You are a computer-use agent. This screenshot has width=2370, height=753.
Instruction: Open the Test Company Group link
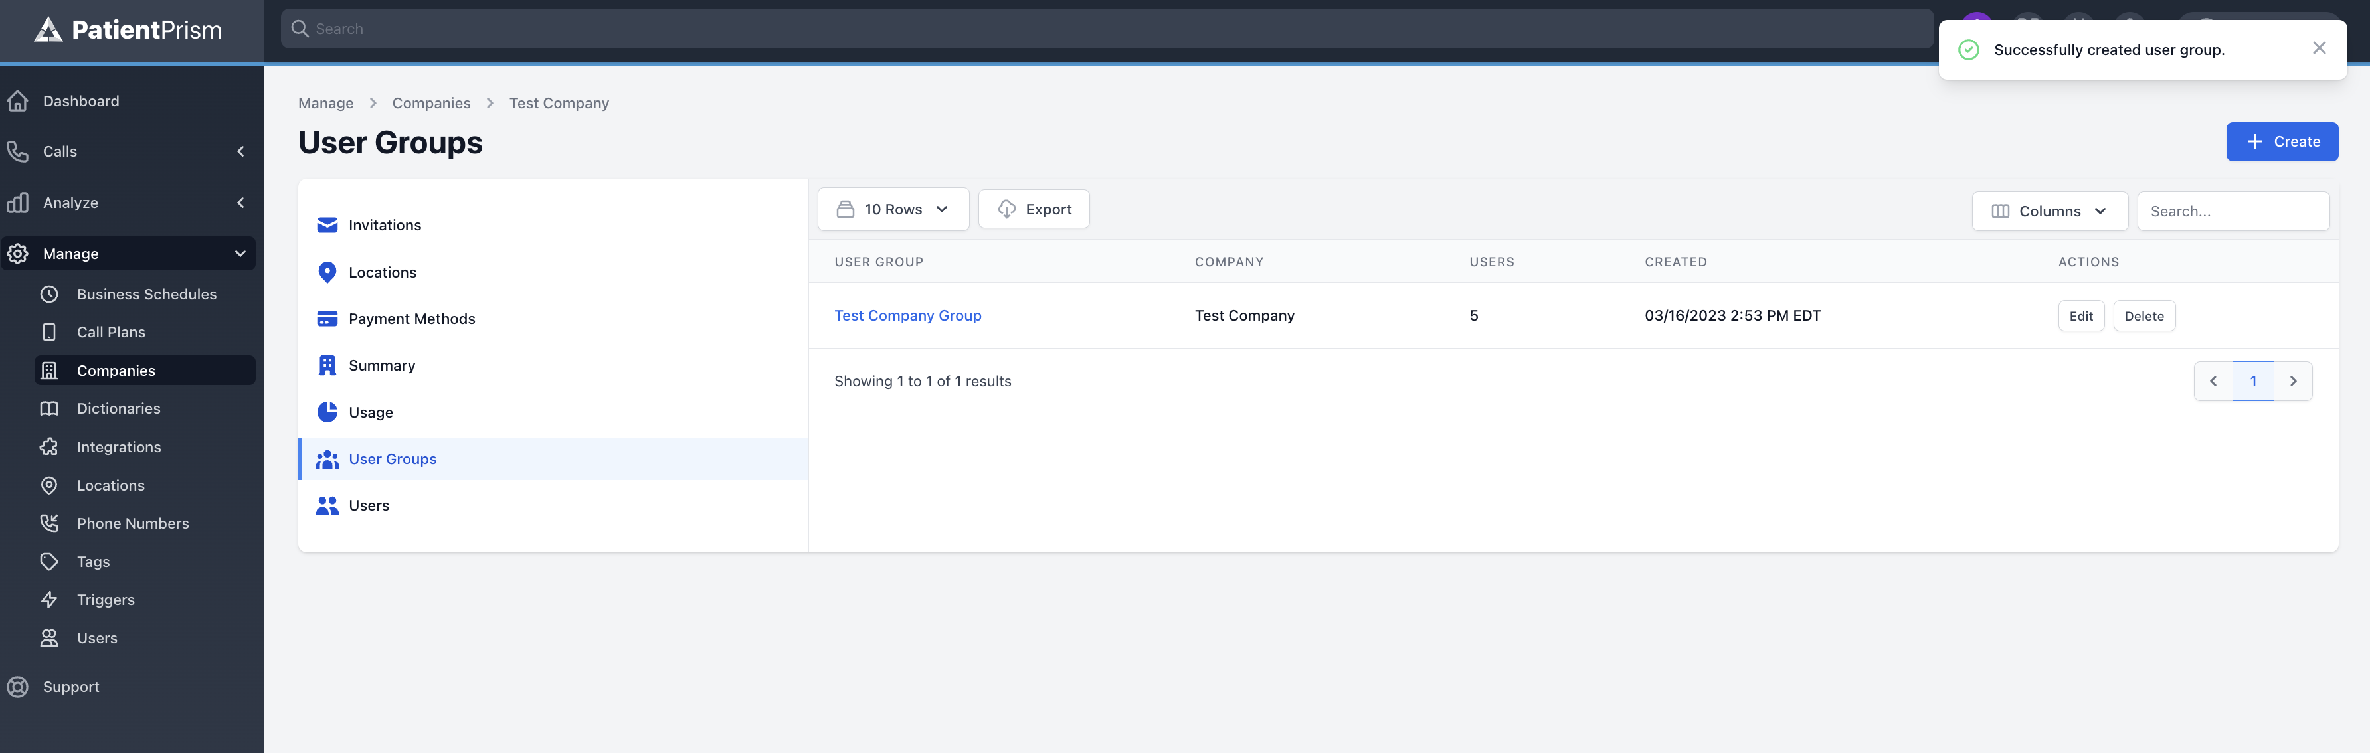pyautogui.click(x=907, y=315)
